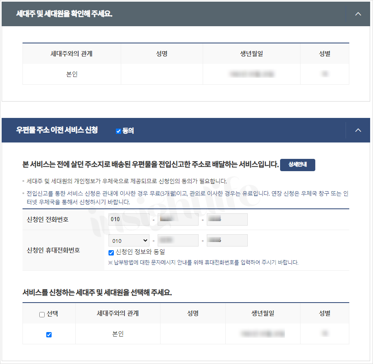Click the 010 area code field under 신청인 전화번호
This screenshot has height=364, width=373.
pos(129,219)
